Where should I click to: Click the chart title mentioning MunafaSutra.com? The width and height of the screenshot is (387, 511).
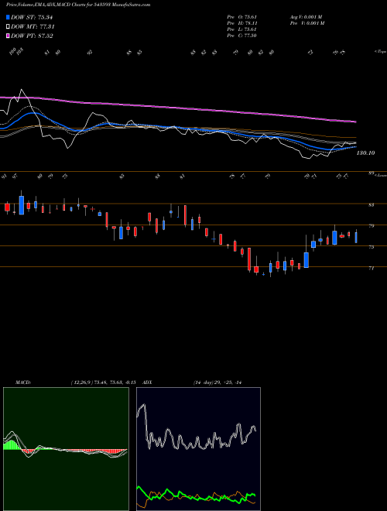click(78, 5)
